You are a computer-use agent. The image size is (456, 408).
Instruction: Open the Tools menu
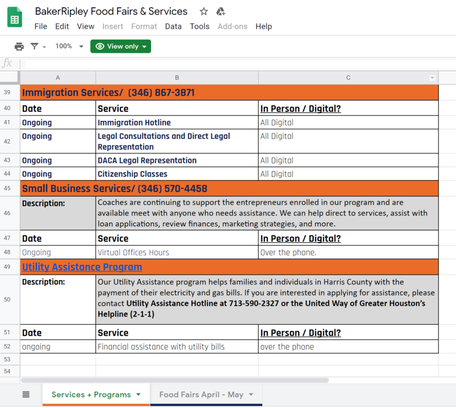pyautogui.click(x=199, y=26)
